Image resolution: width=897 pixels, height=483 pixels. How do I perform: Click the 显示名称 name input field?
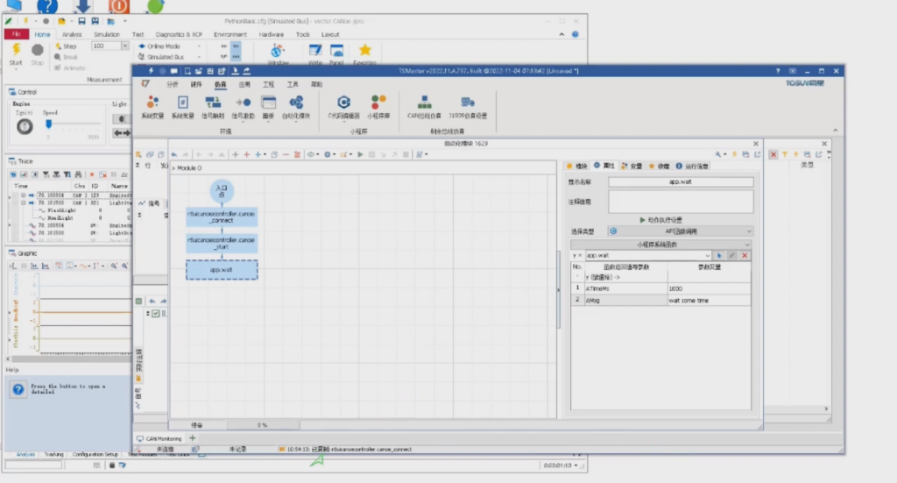click(681, 182)
